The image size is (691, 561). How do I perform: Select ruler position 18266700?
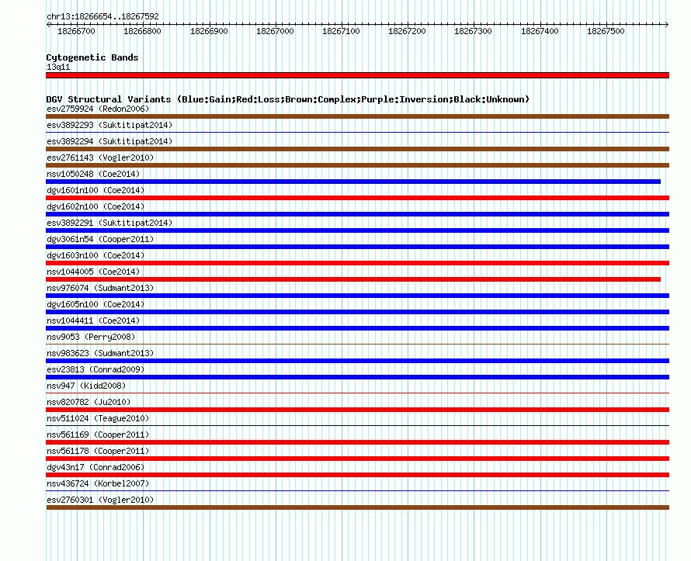[76, 31]
